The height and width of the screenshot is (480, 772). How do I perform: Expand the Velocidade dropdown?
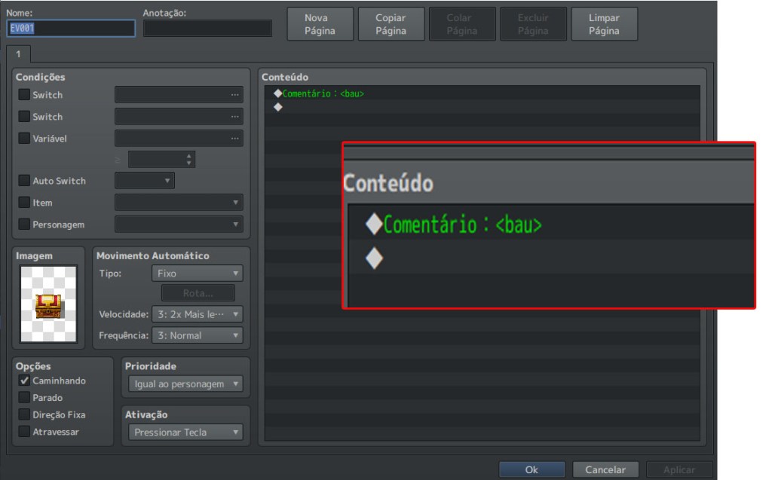coord(197,314)
